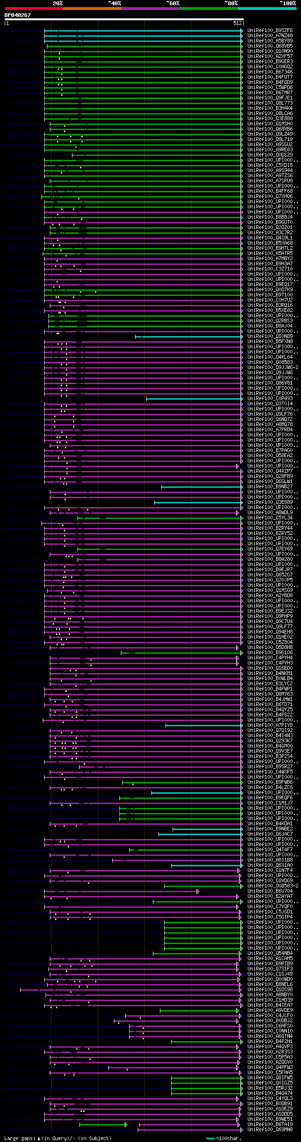This screenshot has height=1142, width=301.
Task: Choose hit UniRef100_Q8L719
Action: [270, 140]
